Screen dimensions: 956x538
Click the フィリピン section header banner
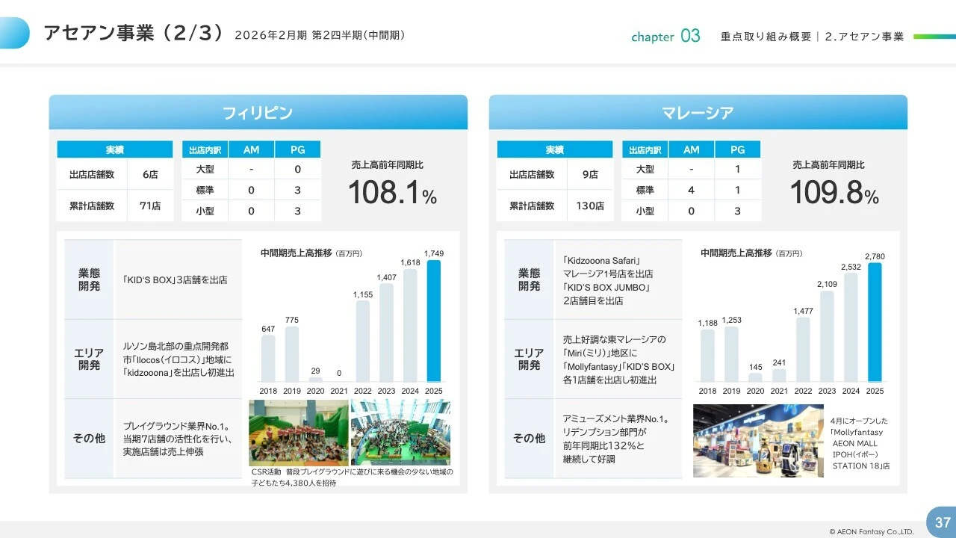(x=258, y=111)
